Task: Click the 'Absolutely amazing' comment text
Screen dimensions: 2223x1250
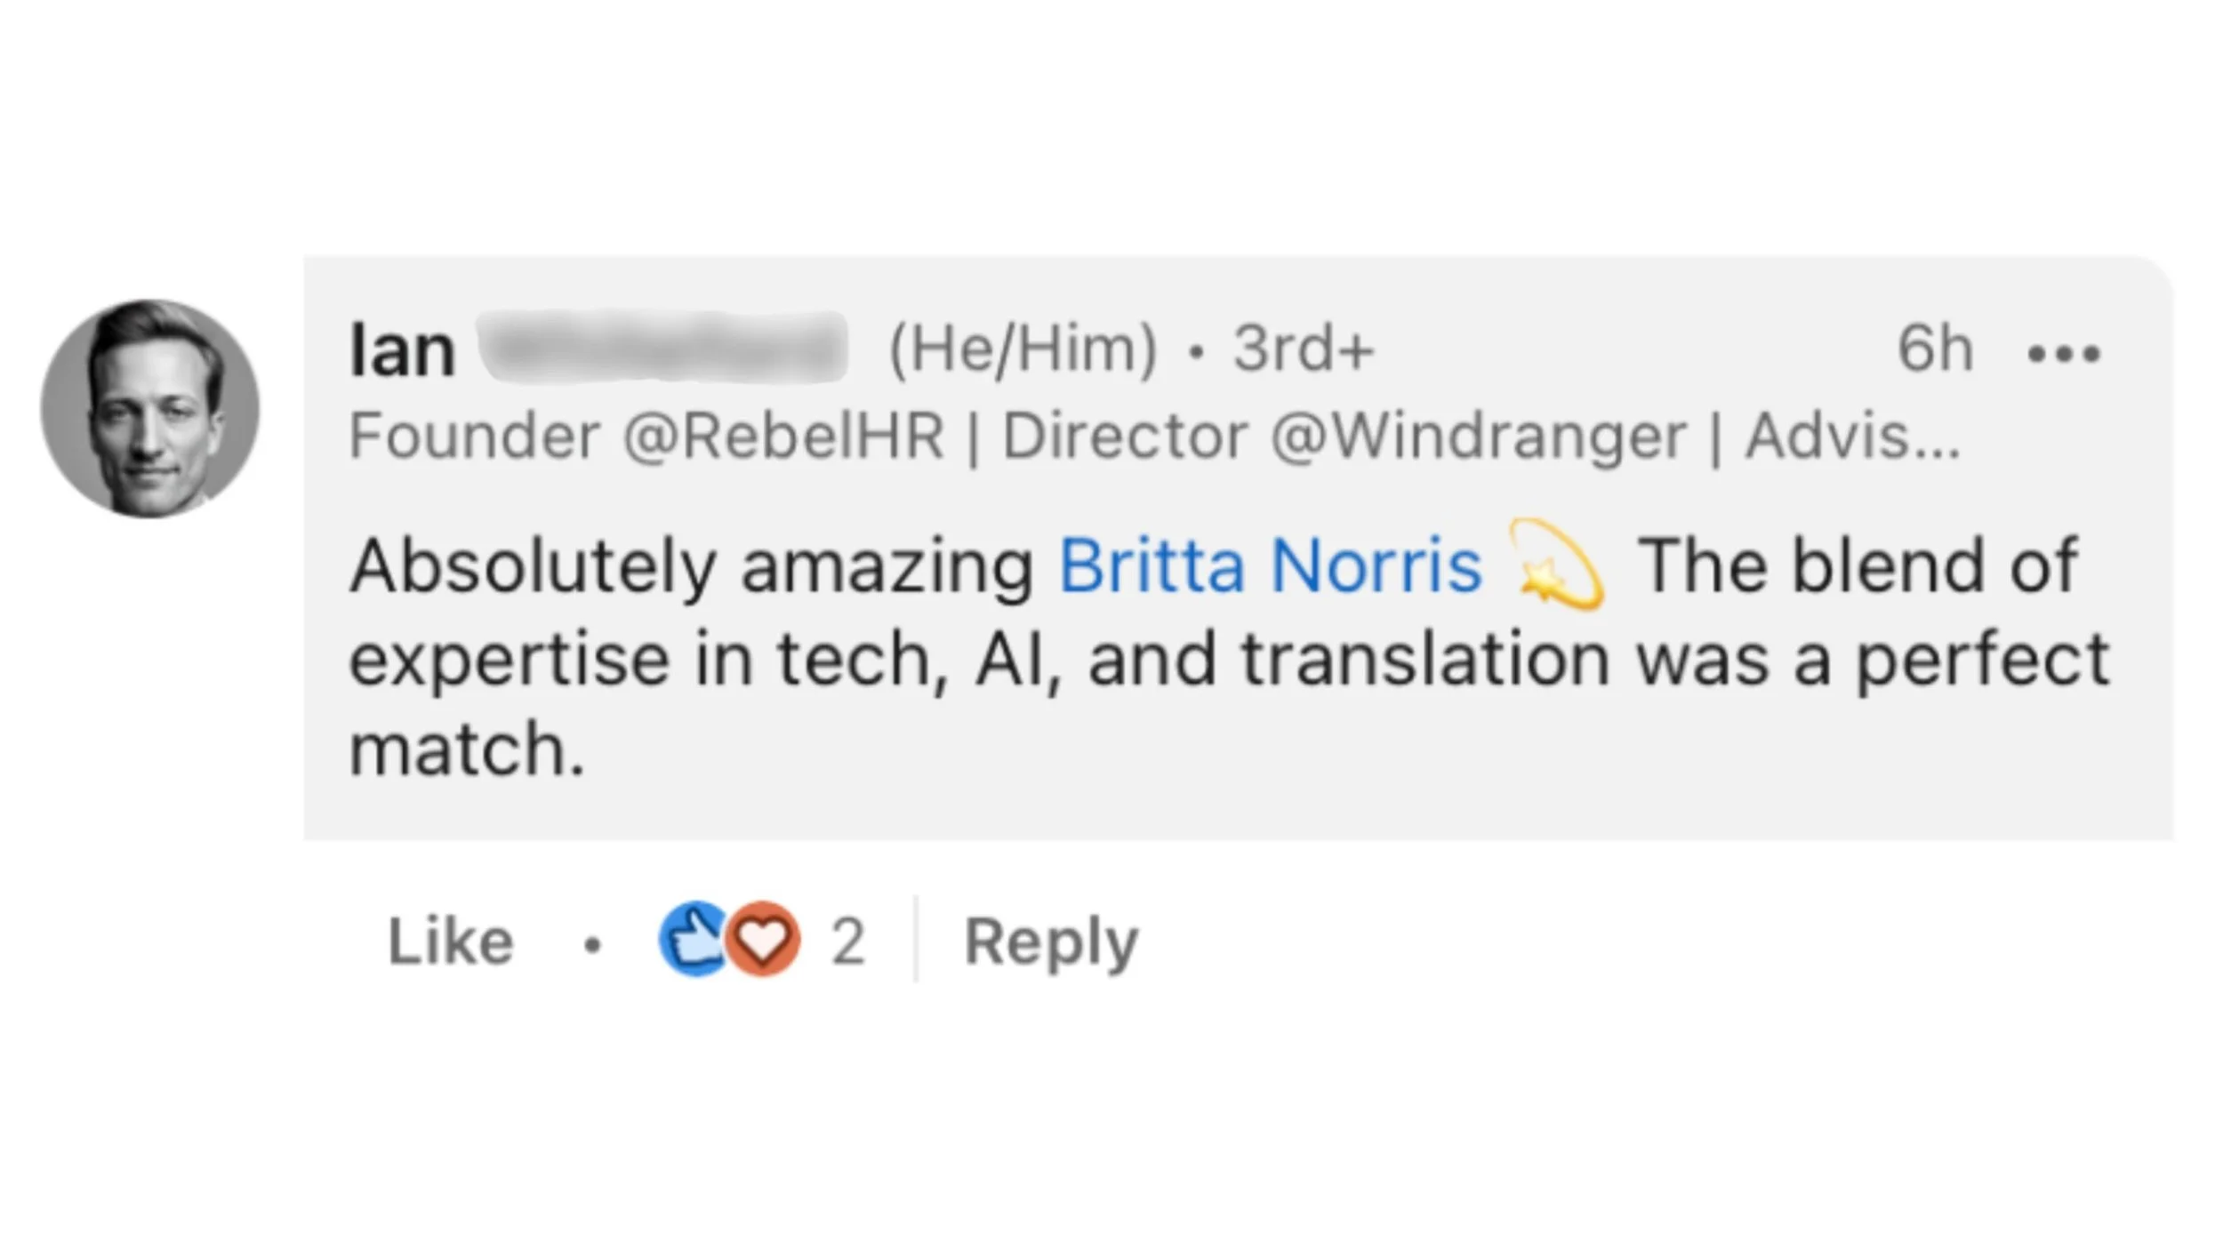Action: click(x=692, y=567)
